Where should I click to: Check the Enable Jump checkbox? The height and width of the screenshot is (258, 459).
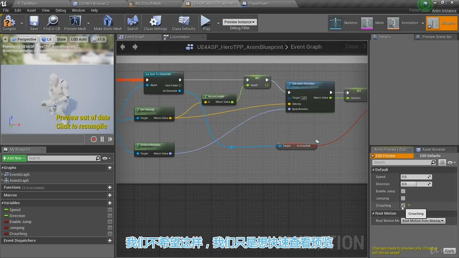403,191
